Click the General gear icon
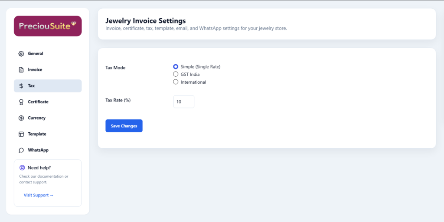 point(21,54)
